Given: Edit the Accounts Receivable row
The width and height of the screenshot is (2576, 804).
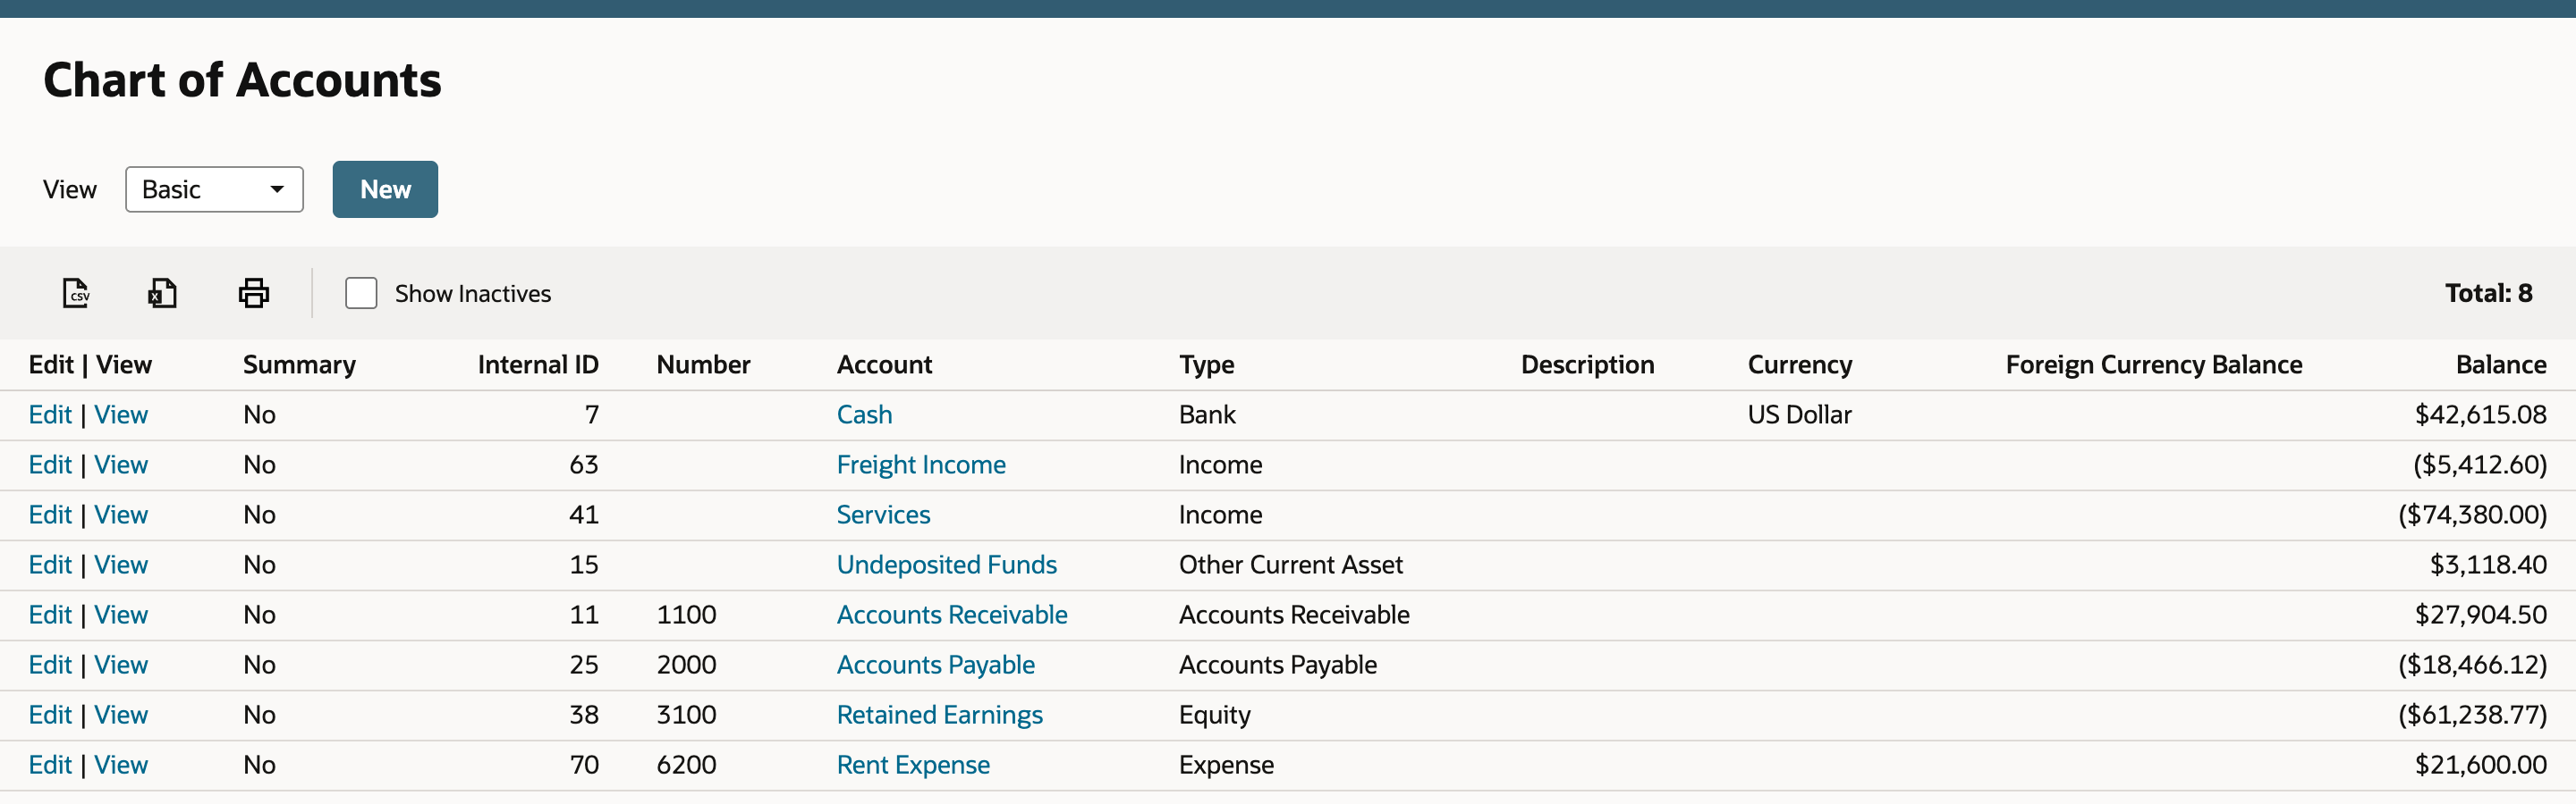Looking at the screenshot, I should coord(50,615).
